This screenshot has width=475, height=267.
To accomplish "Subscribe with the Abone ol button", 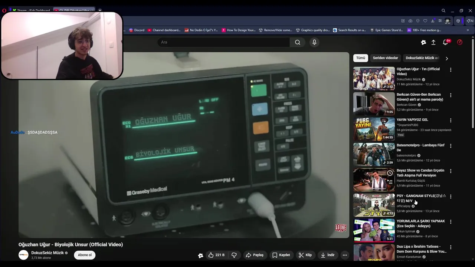I will 85,255.
